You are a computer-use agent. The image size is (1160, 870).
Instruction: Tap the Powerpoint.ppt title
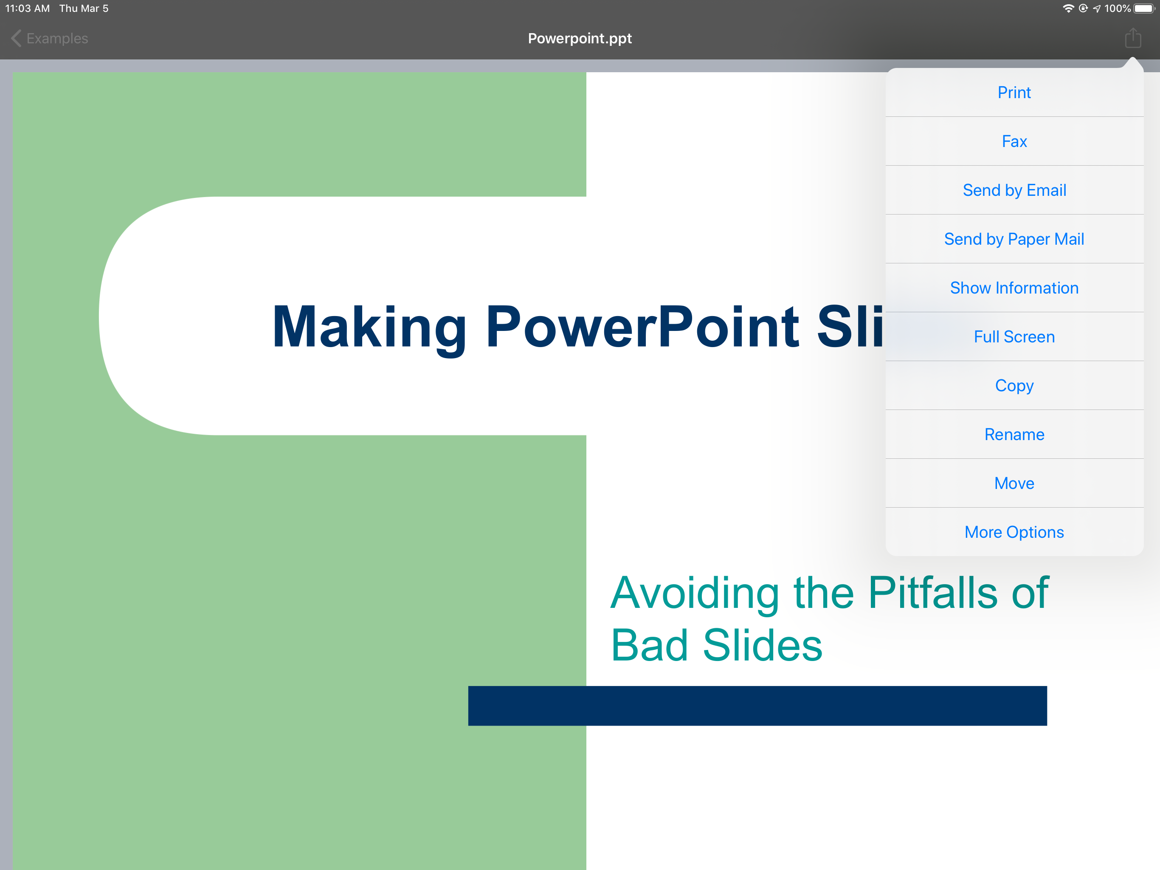pos(580,38)
